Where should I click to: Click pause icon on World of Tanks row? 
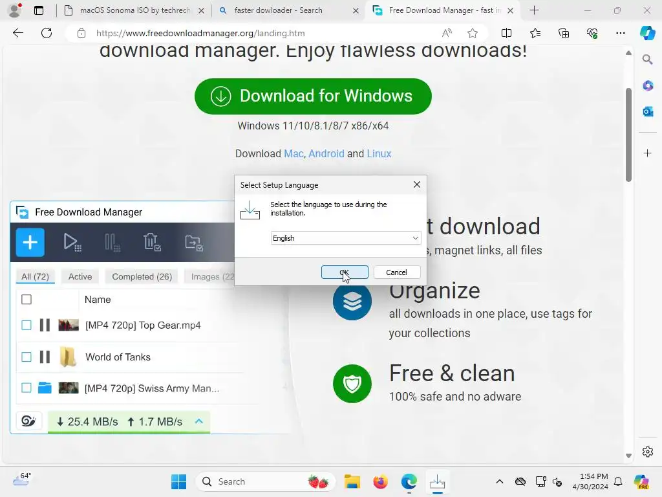click(45, 357)
